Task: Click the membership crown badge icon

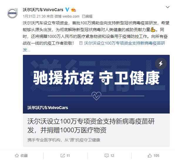Action: [x=73, y=10]
